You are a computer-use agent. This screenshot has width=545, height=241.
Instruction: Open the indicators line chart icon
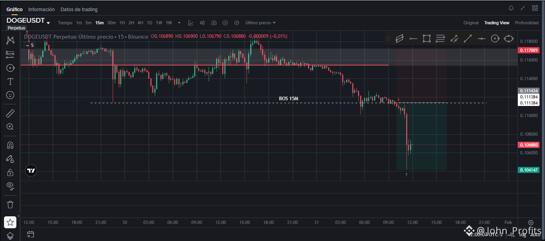191,23
